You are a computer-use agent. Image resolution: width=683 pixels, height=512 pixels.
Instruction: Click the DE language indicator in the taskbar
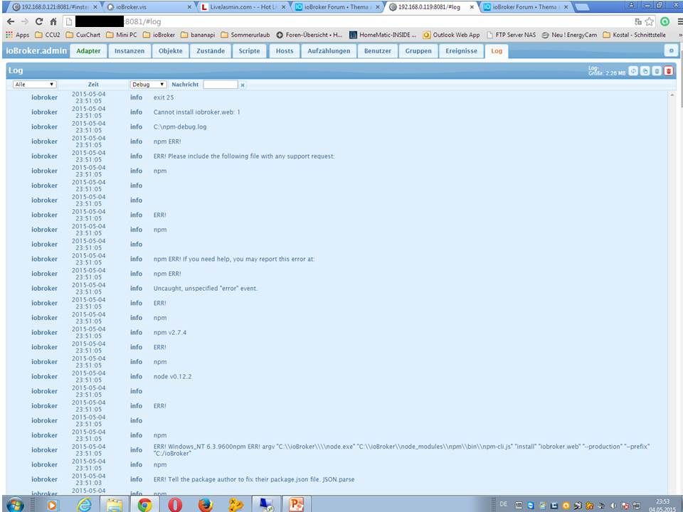[x=504, y=504]
